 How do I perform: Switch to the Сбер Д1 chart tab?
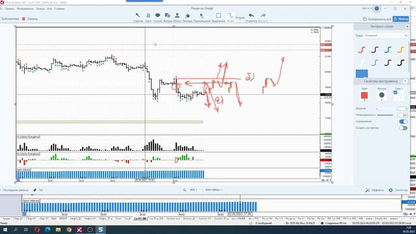coord(18,218)
